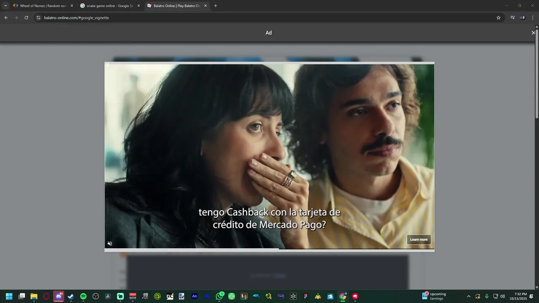Screen dimensions: 539x303
Task: Switch to the Wheel of Names tab
Action: (43, 6)
